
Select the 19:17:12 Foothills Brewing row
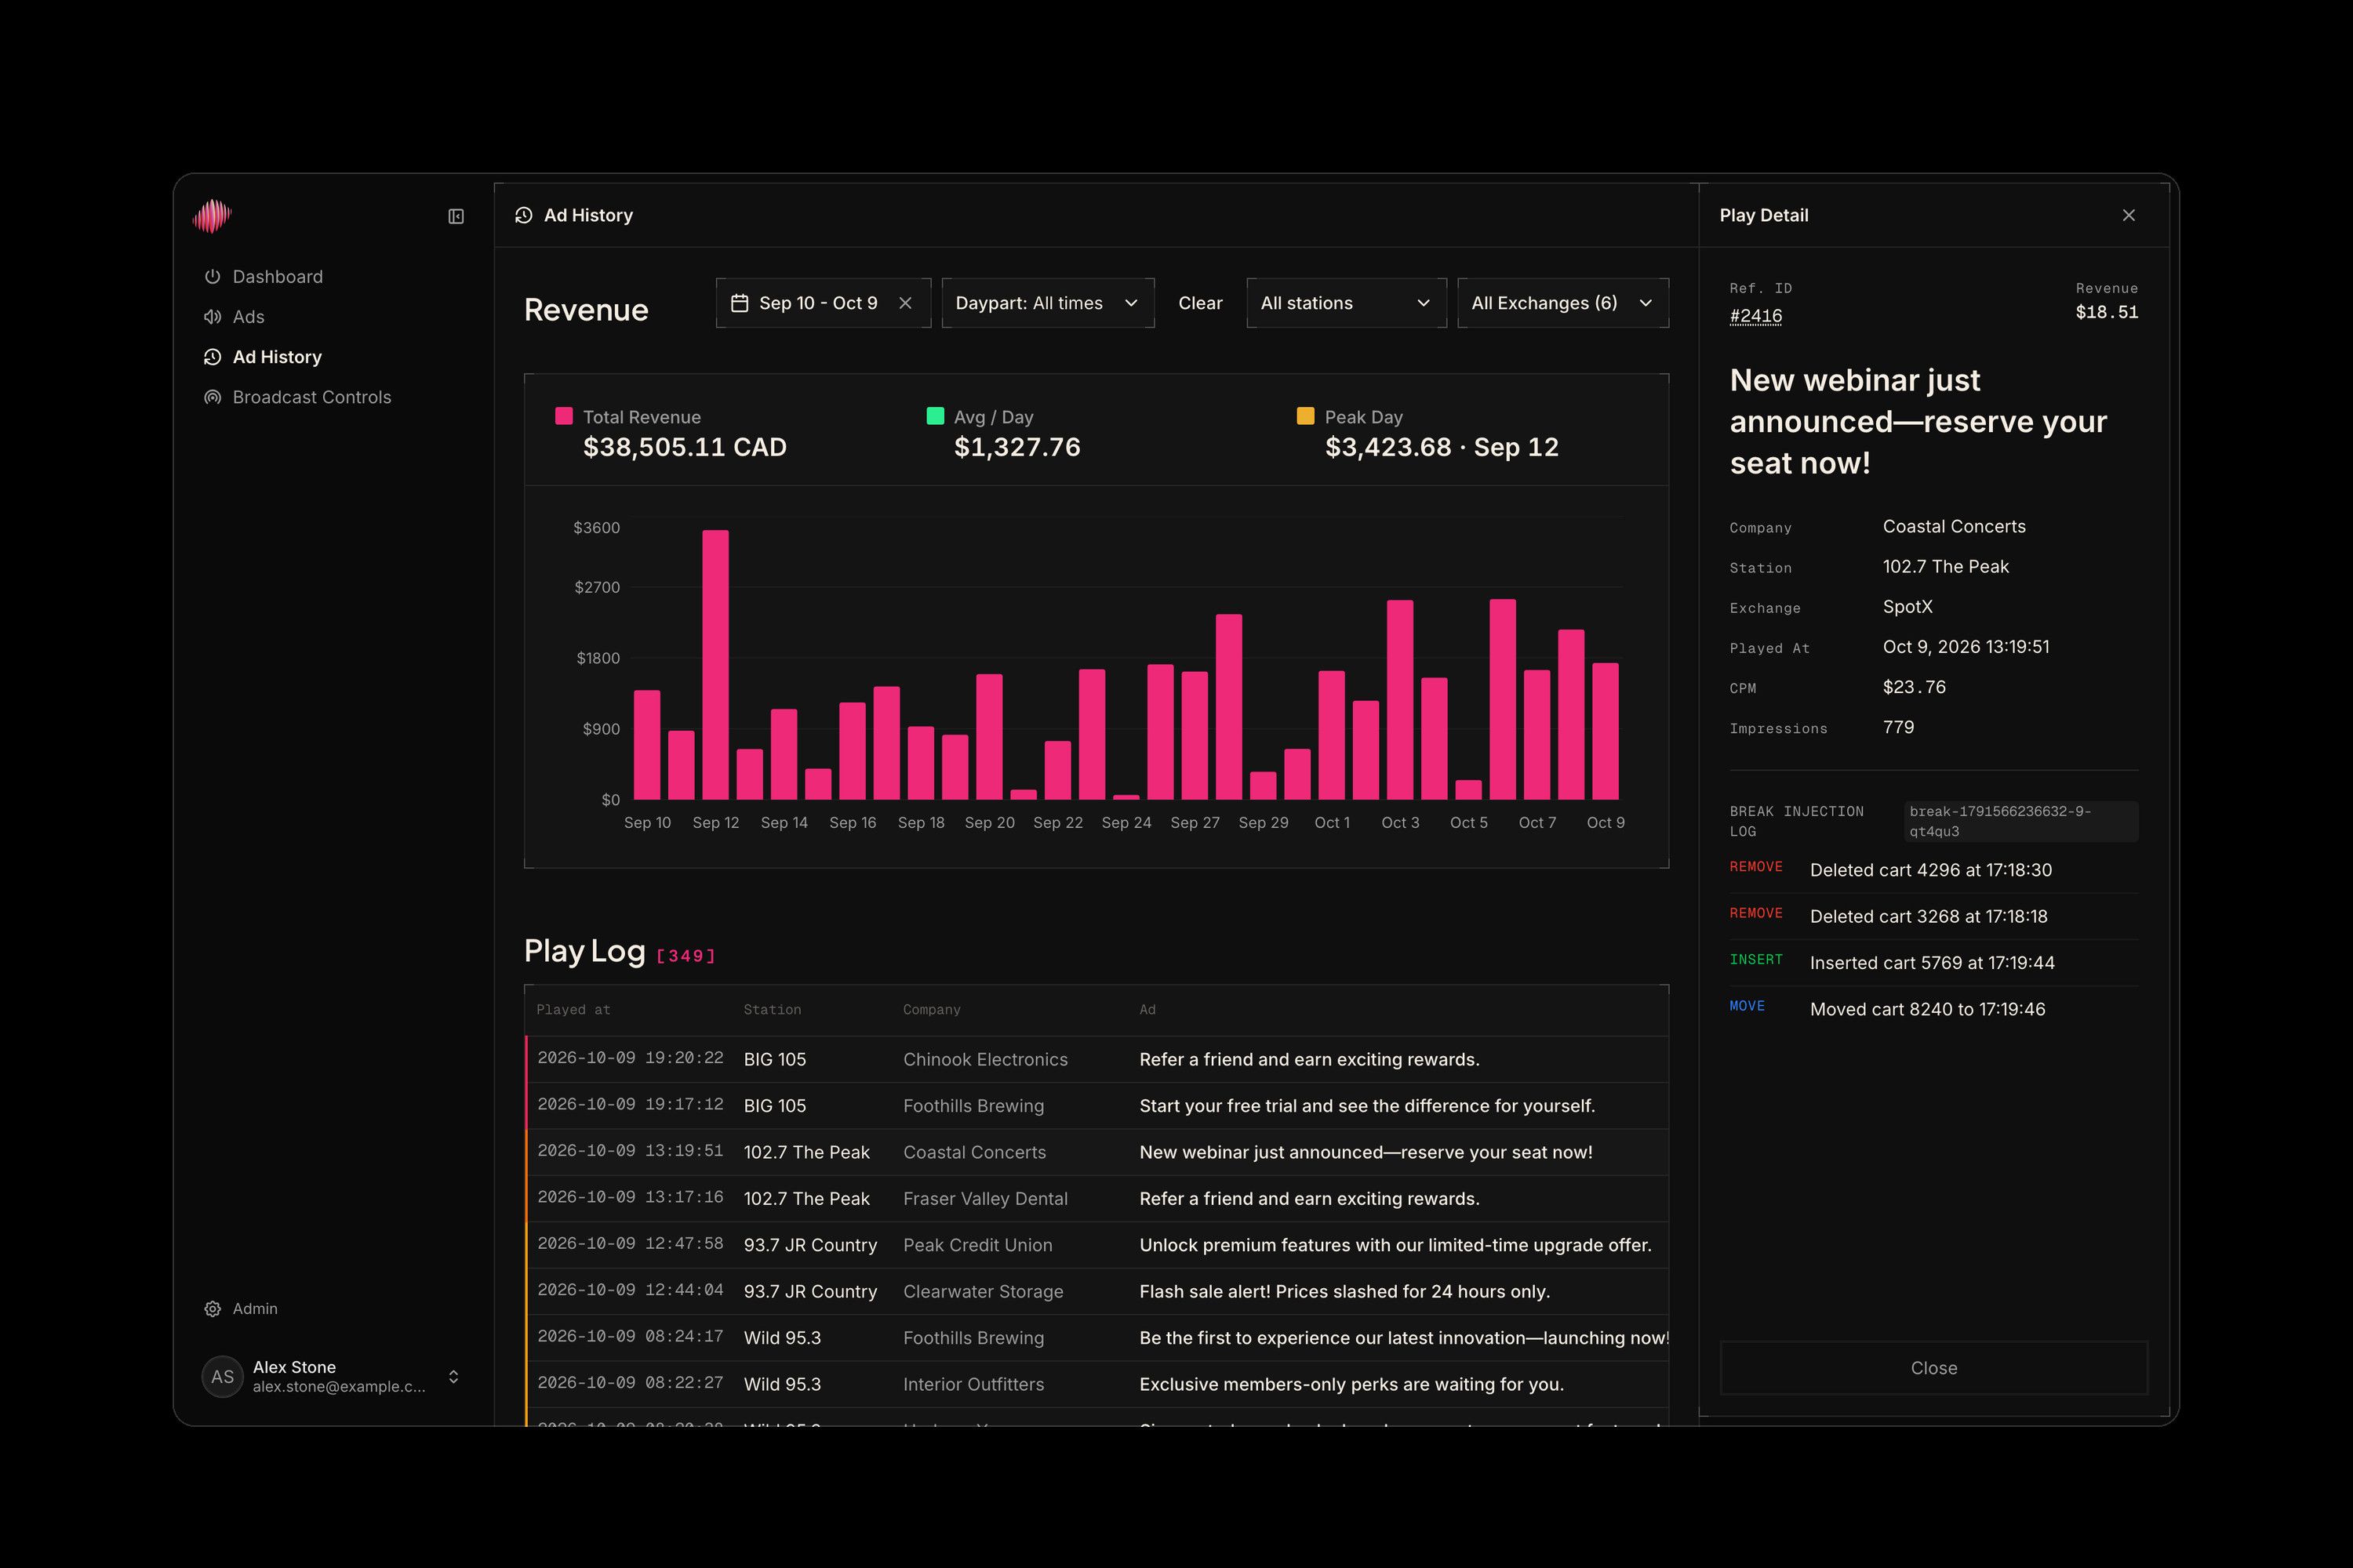[1096, 1106]
